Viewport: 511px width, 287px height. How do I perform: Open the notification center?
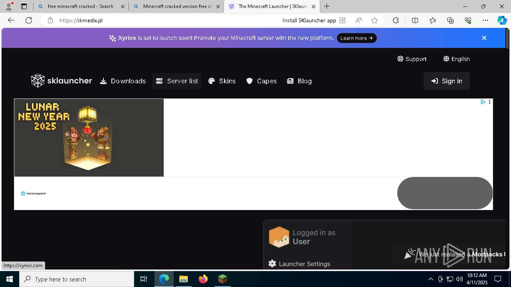498,279
